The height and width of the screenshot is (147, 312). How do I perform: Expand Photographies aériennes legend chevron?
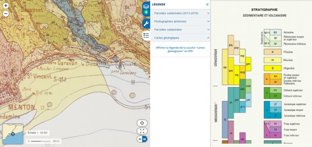(208, 21)
